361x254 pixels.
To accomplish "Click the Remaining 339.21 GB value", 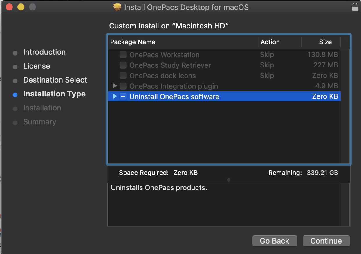I will [322, 173].
